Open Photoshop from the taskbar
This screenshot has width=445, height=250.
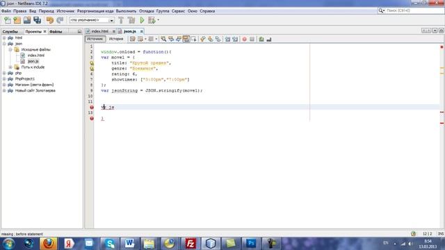(251, 243)
